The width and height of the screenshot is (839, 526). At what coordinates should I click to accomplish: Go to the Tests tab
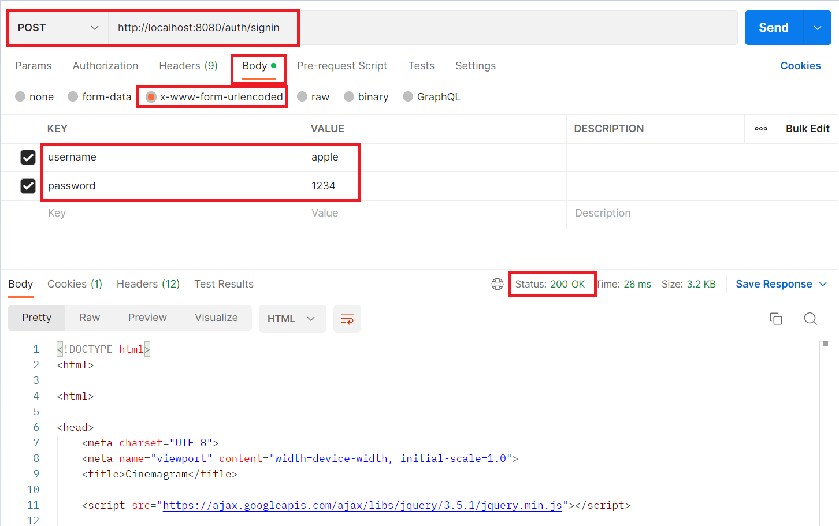(421, 66)
